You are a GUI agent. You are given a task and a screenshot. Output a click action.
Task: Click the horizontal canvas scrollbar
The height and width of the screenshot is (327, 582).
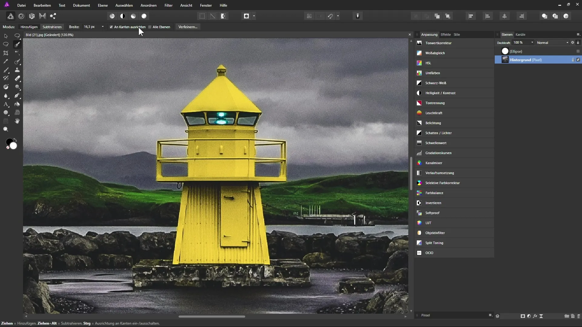212,316
